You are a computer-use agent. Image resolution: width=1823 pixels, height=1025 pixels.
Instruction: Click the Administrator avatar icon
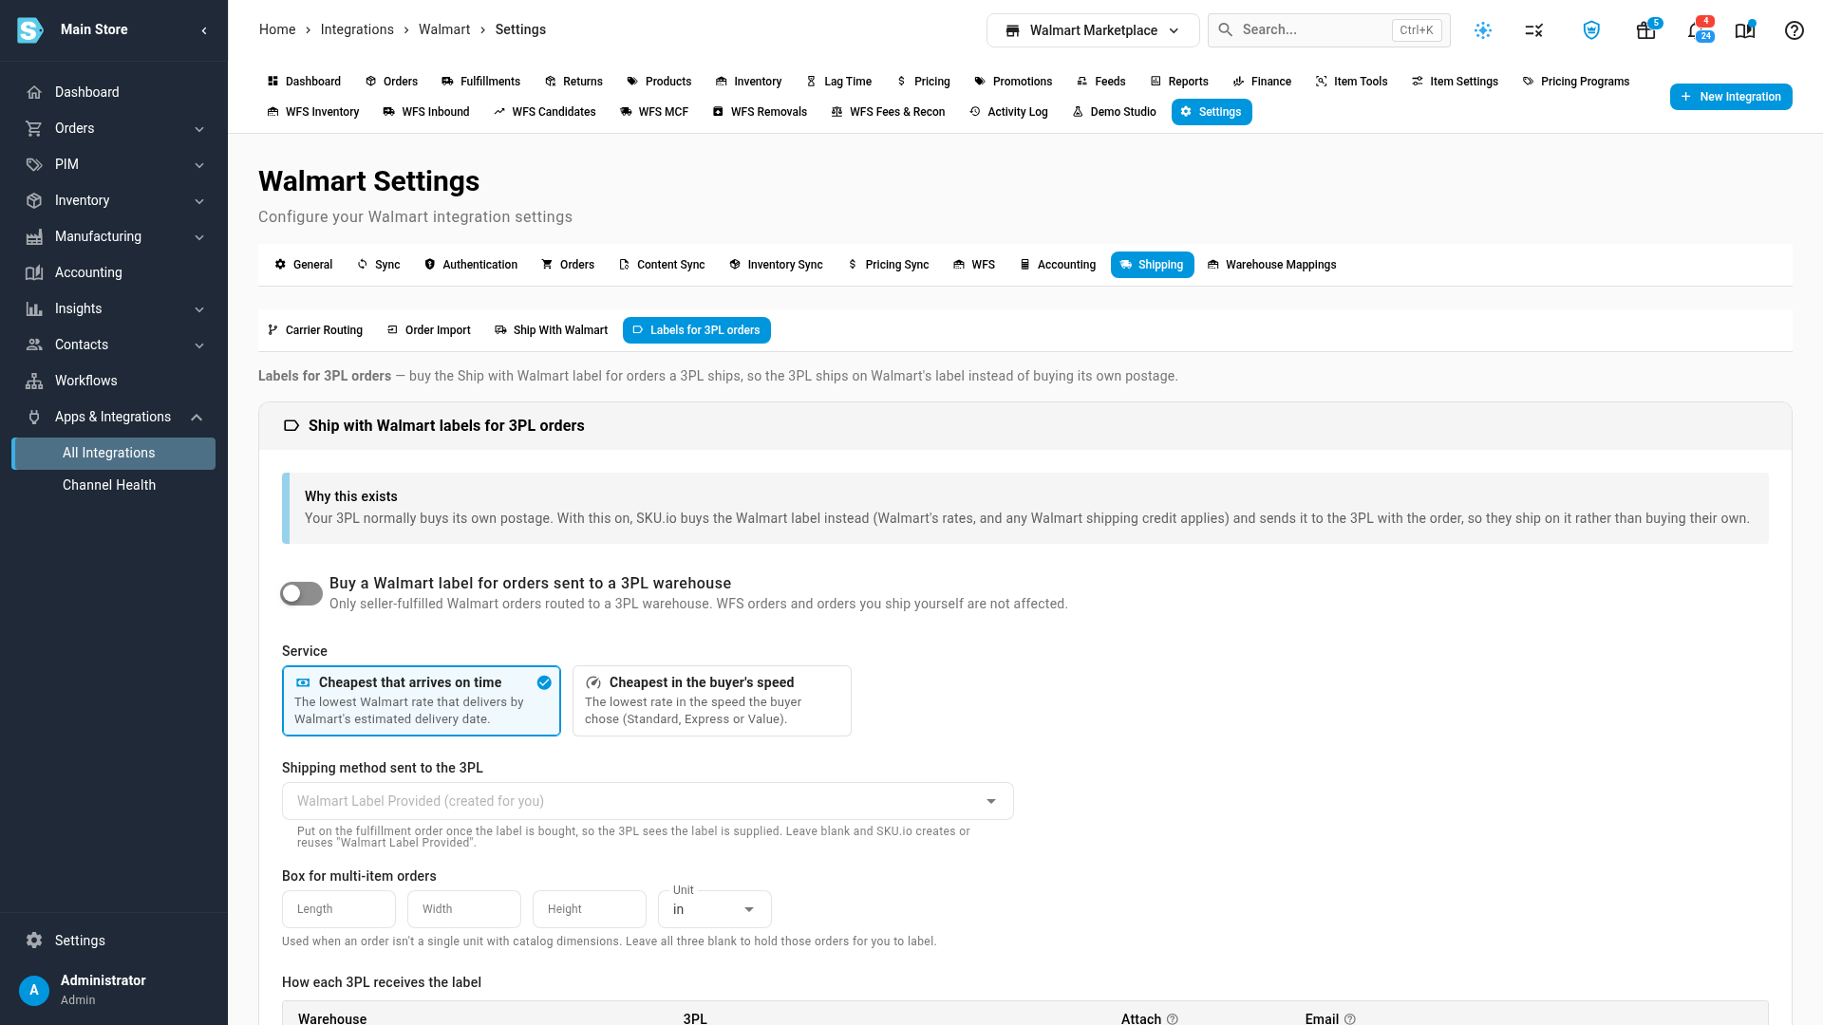click(34, 989)
